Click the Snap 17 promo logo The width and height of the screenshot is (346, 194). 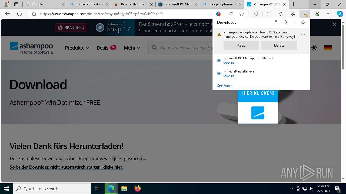(x=113, y=27)
